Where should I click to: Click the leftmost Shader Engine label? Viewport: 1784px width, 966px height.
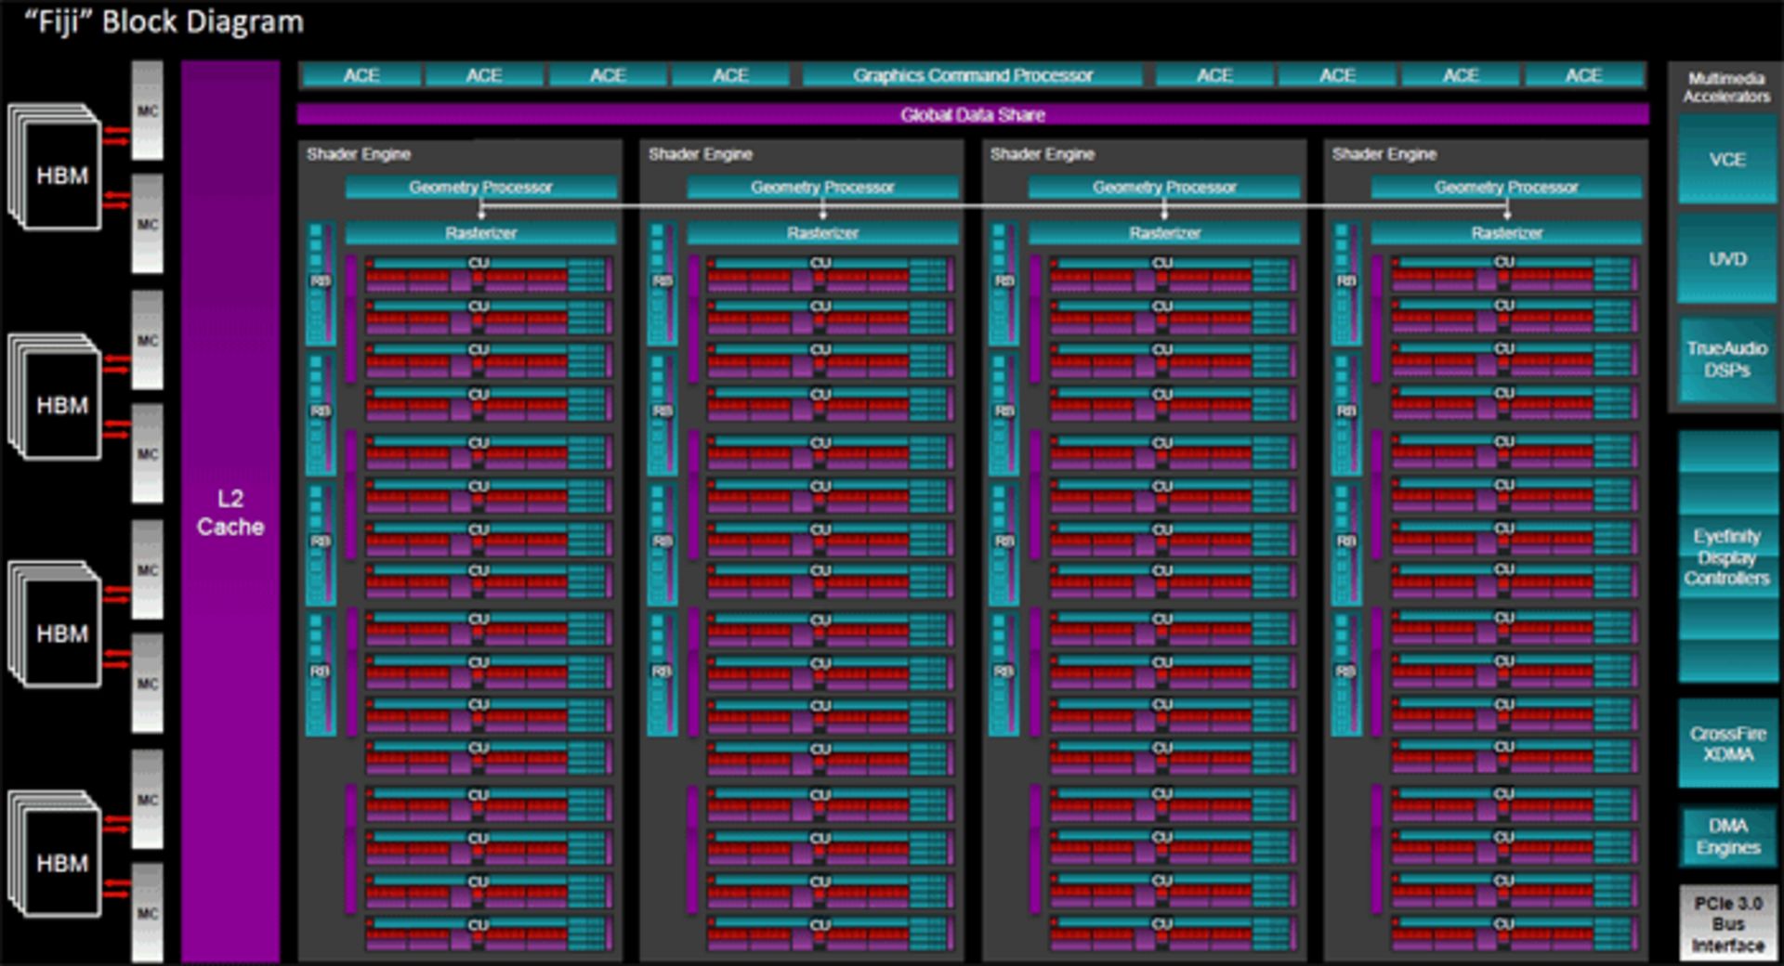[359, 154]
